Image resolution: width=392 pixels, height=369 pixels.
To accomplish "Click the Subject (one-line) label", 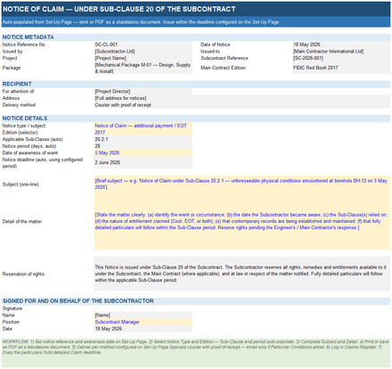I will click(20, 184).
